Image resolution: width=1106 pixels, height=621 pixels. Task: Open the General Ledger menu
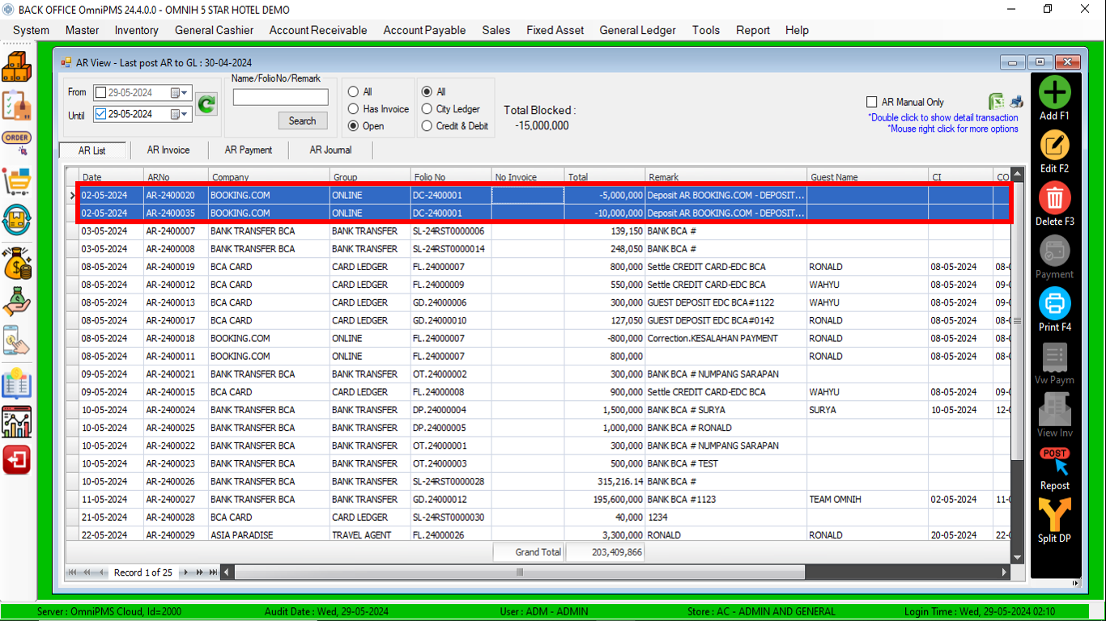(637, 30)
